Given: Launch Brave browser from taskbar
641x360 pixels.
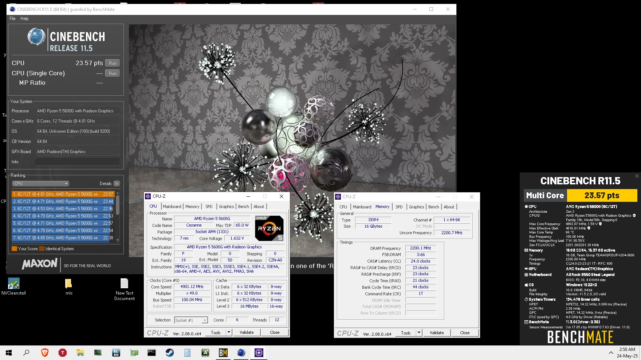Looking at the screenshot, I should click(x=44, y=352).
